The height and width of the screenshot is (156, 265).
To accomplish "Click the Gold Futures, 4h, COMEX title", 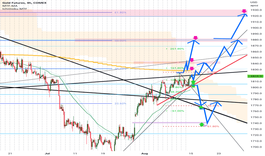I will (24, 3).
